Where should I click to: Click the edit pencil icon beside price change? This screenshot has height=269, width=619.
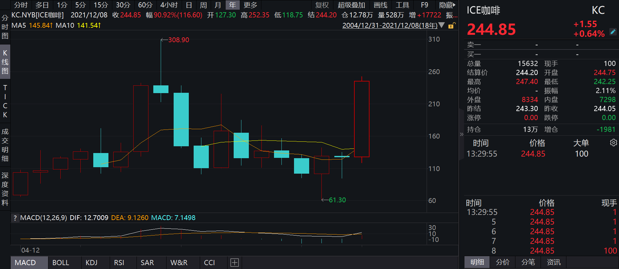(613, 32)
